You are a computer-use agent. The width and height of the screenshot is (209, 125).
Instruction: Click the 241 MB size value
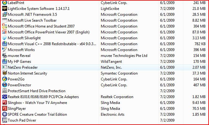tap(199, 3)
